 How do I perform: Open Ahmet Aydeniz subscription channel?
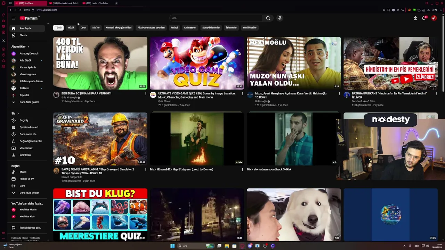(28, 67)
